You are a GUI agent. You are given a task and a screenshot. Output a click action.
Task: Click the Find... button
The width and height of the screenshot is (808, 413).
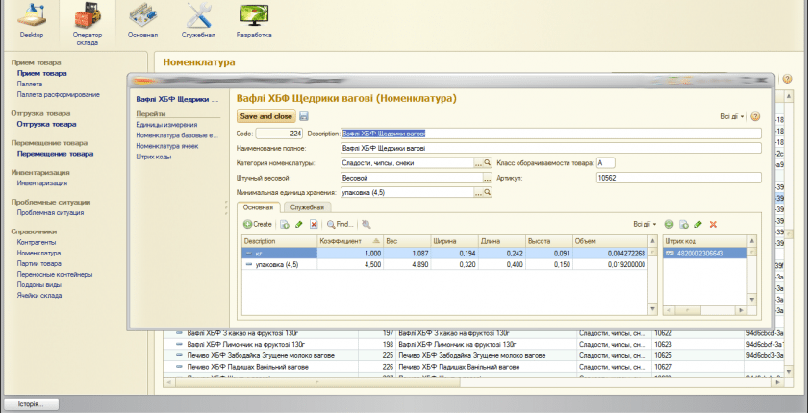point(341,224)
